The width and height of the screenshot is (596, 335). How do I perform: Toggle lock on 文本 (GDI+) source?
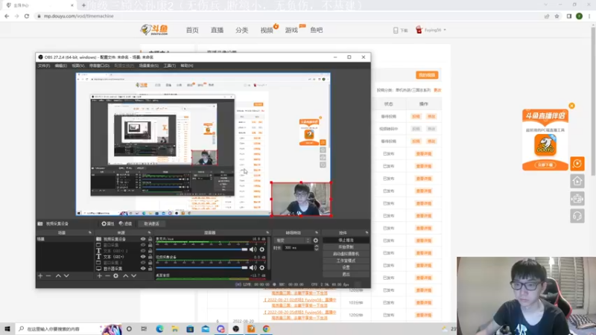(x=150, y=257)
